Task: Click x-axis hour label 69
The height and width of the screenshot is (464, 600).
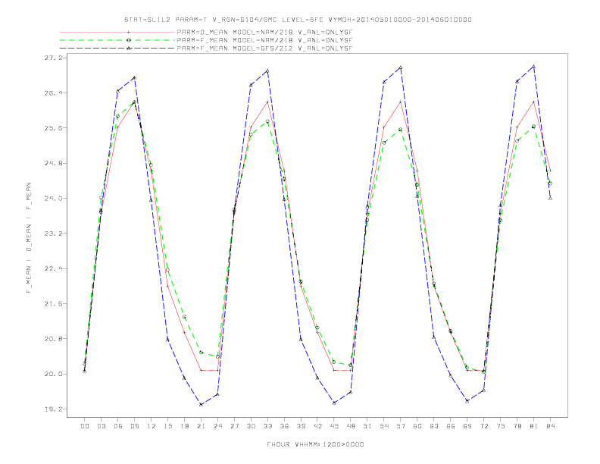Action: click(467, 426)
